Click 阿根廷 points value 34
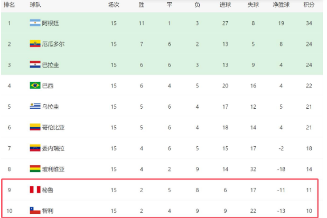Screen dimensions: 327x218 pos(309,23)
